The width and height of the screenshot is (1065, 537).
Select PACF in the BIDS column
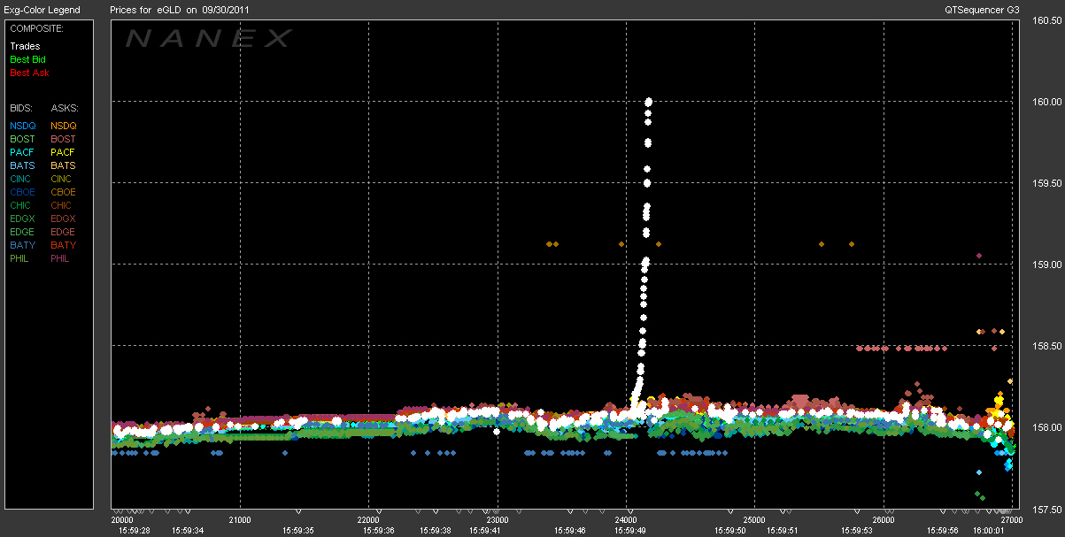pyautogui.click(x=22, y=152)
